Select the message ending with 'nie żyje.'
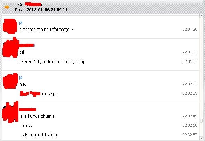The width and height of the screenshot is (205, 141). pos(38,94)
